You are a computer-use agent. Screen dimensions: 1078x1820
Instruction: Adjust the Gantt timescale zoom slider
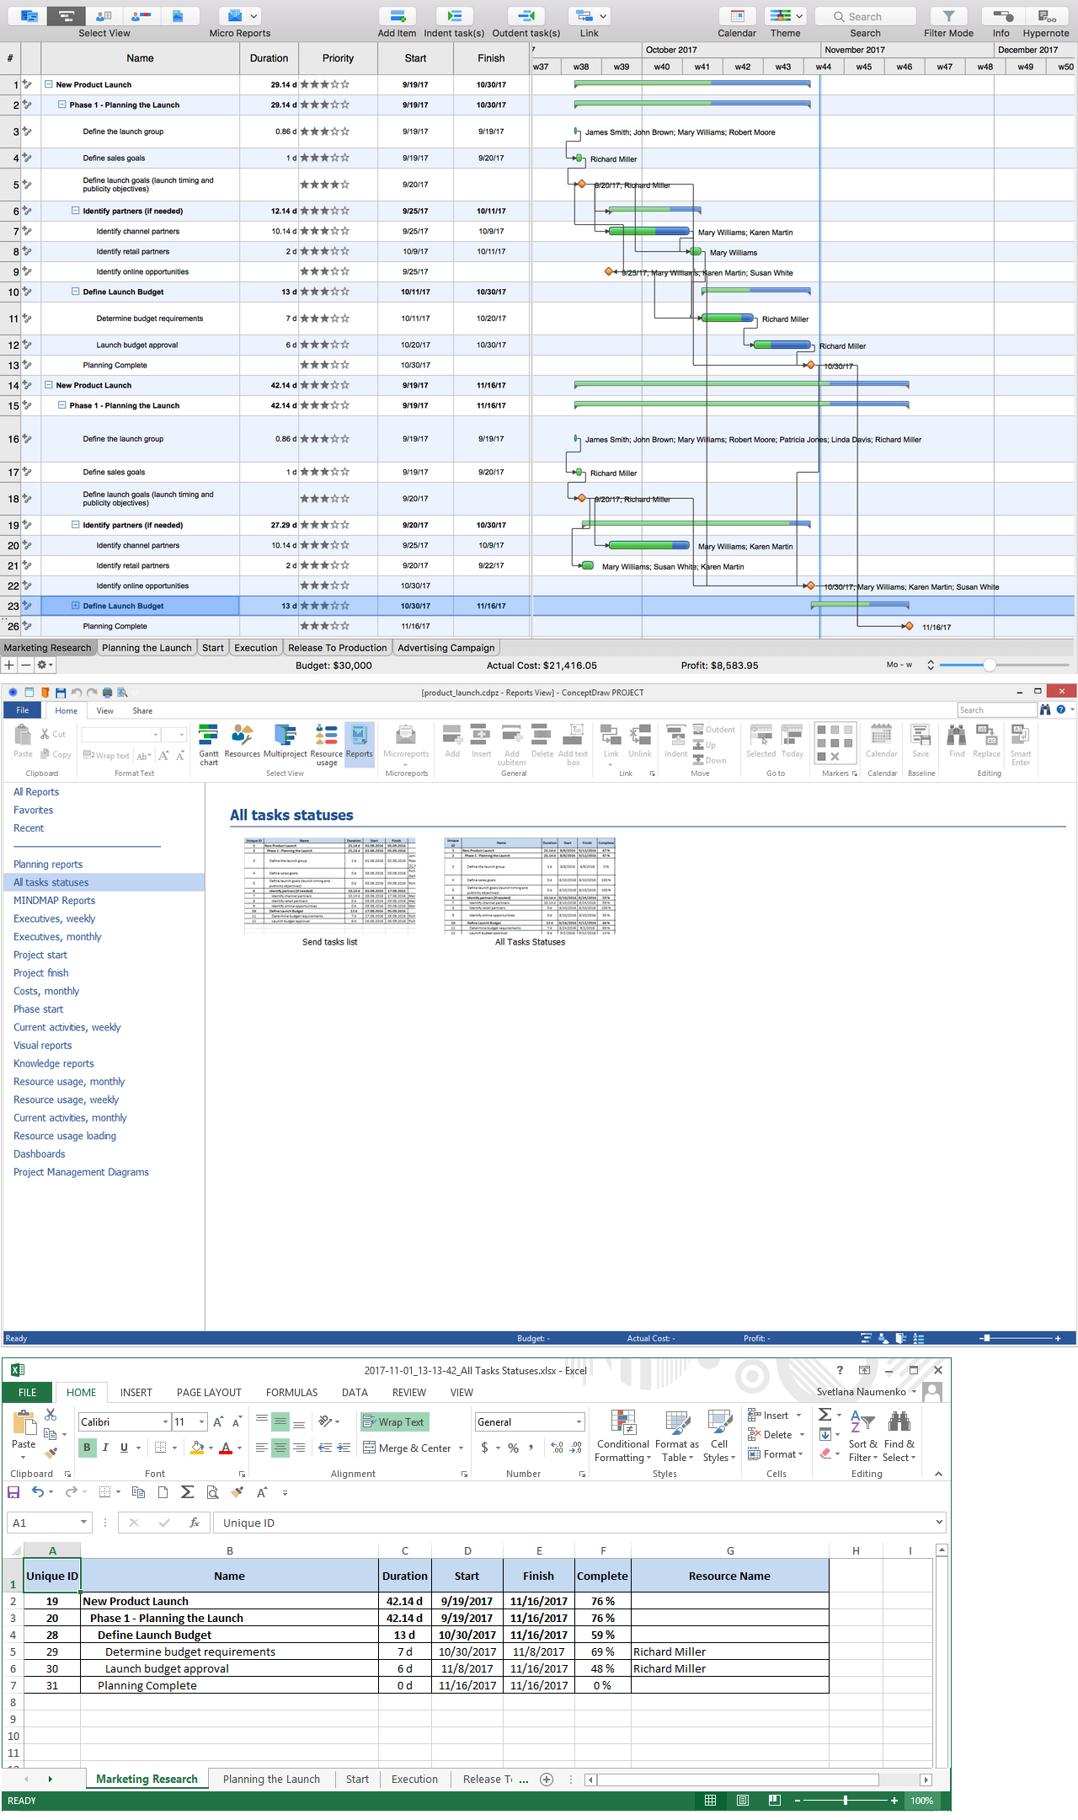click(990, 666)
